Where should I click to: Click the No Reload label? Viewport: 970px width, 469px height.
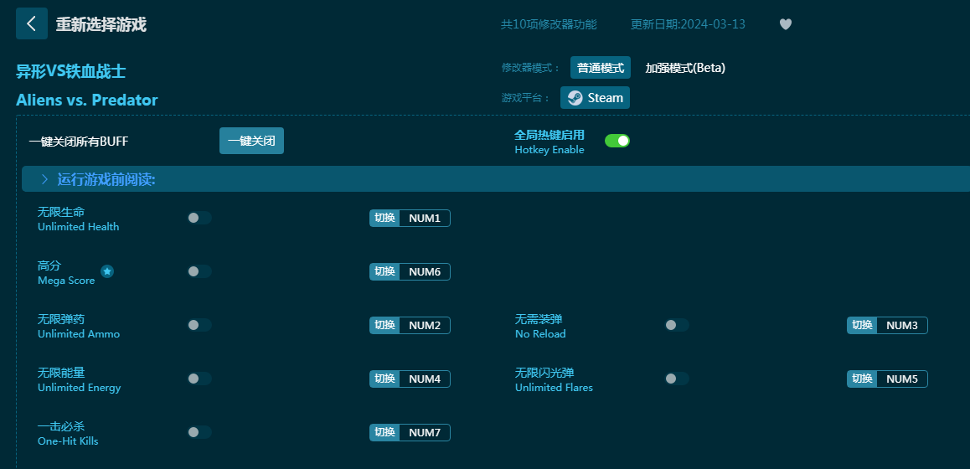pyautogui.click(x=540, y=334)
